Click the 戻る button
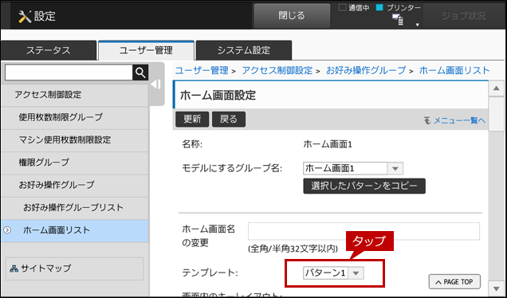Screen dimensions: 507x298 pos(229,120)
